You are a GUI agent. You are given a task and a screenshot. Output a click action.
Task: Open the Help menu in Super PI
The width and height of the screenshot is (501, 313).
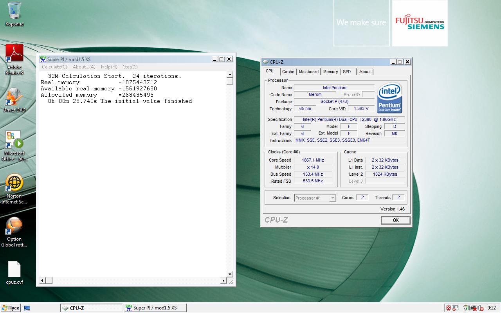(109, 67)
